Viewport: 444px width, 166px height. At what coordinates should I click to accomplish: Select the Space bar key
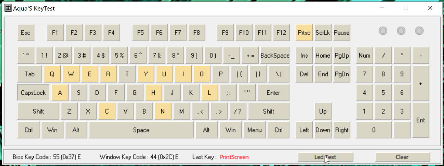(x=141, y=130)
